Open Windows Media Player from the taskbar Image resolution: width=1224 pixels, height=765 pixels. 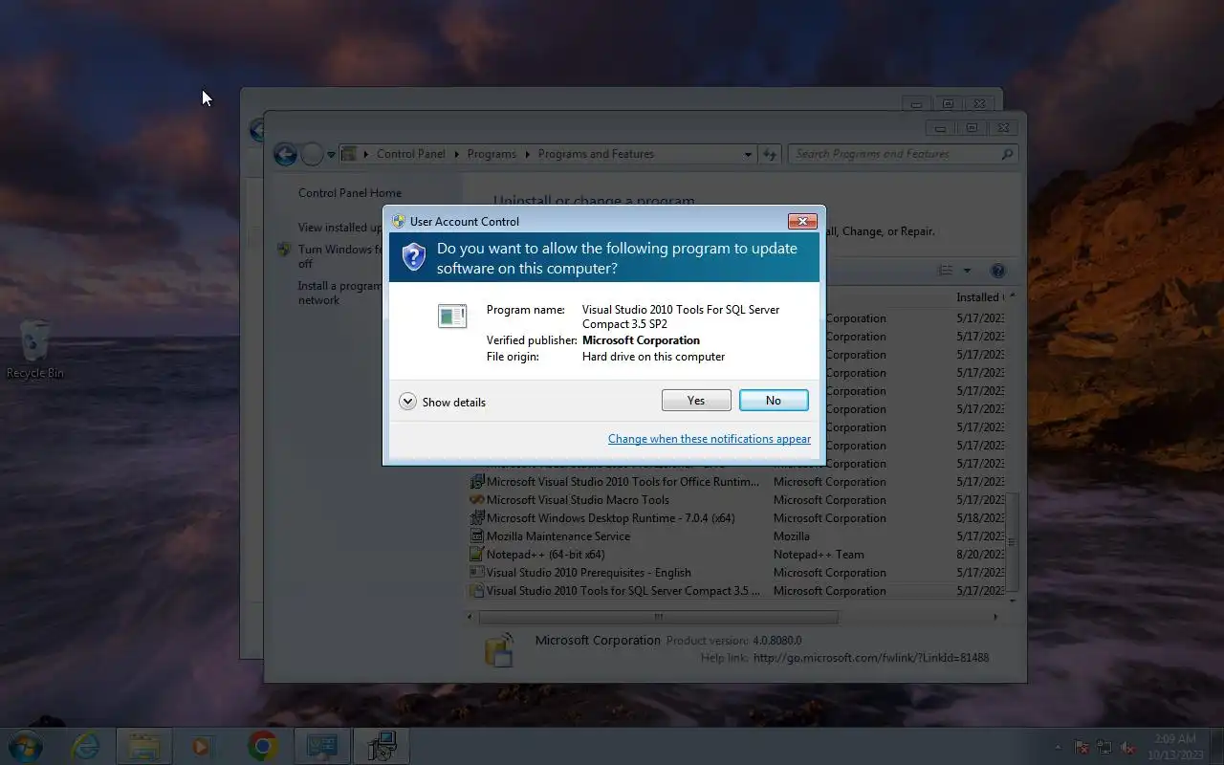[x=202, y=746]
